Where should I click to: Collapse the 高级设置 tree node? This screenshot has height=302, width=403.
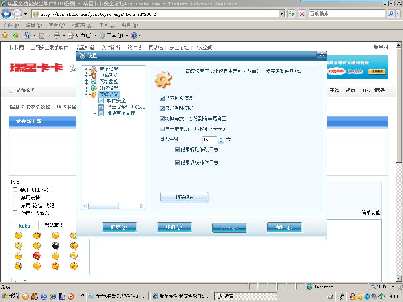click(x=86, y=94)
